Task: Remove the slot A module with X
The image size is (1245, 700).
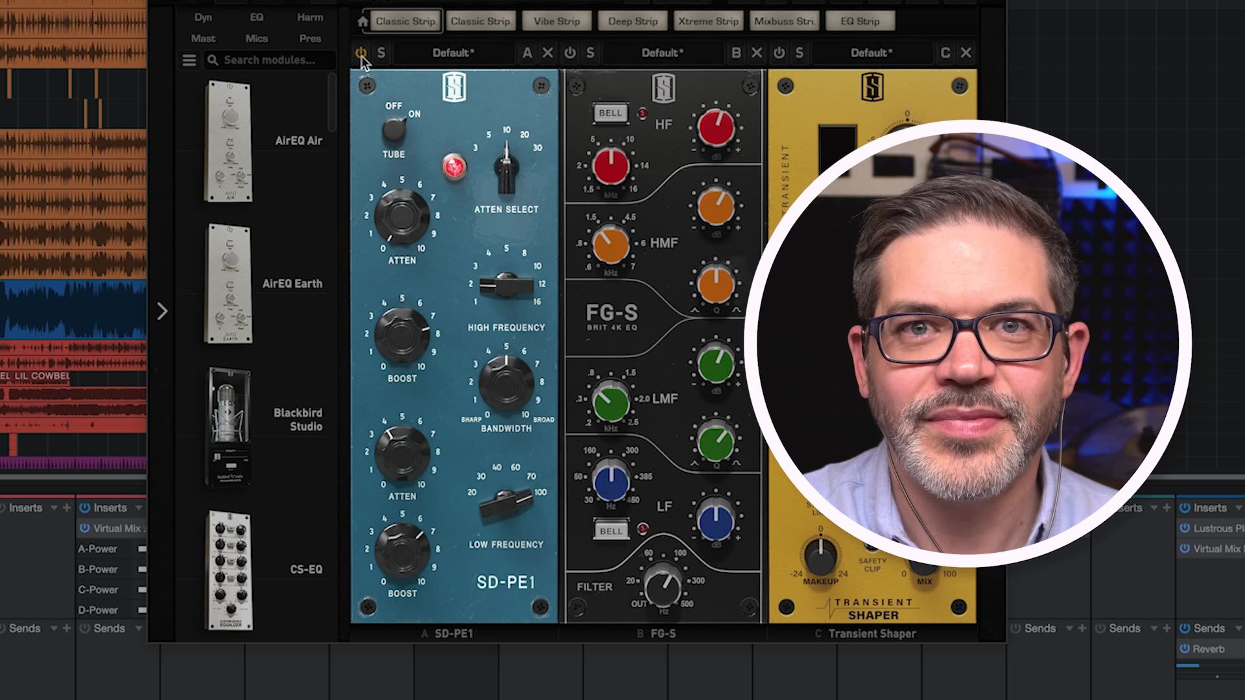Action: point(548,52)
